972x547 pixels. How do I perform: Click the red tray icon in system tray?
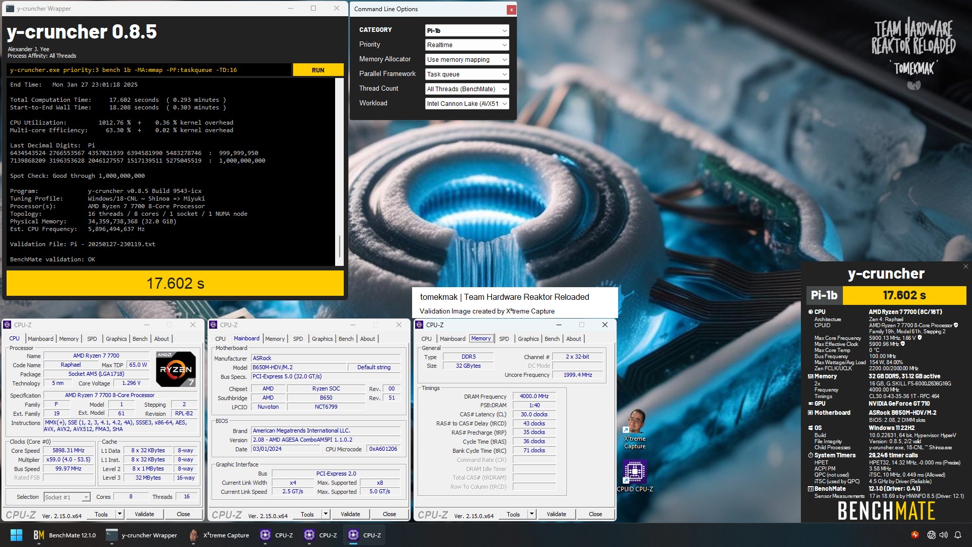click(x=915, y=535)
